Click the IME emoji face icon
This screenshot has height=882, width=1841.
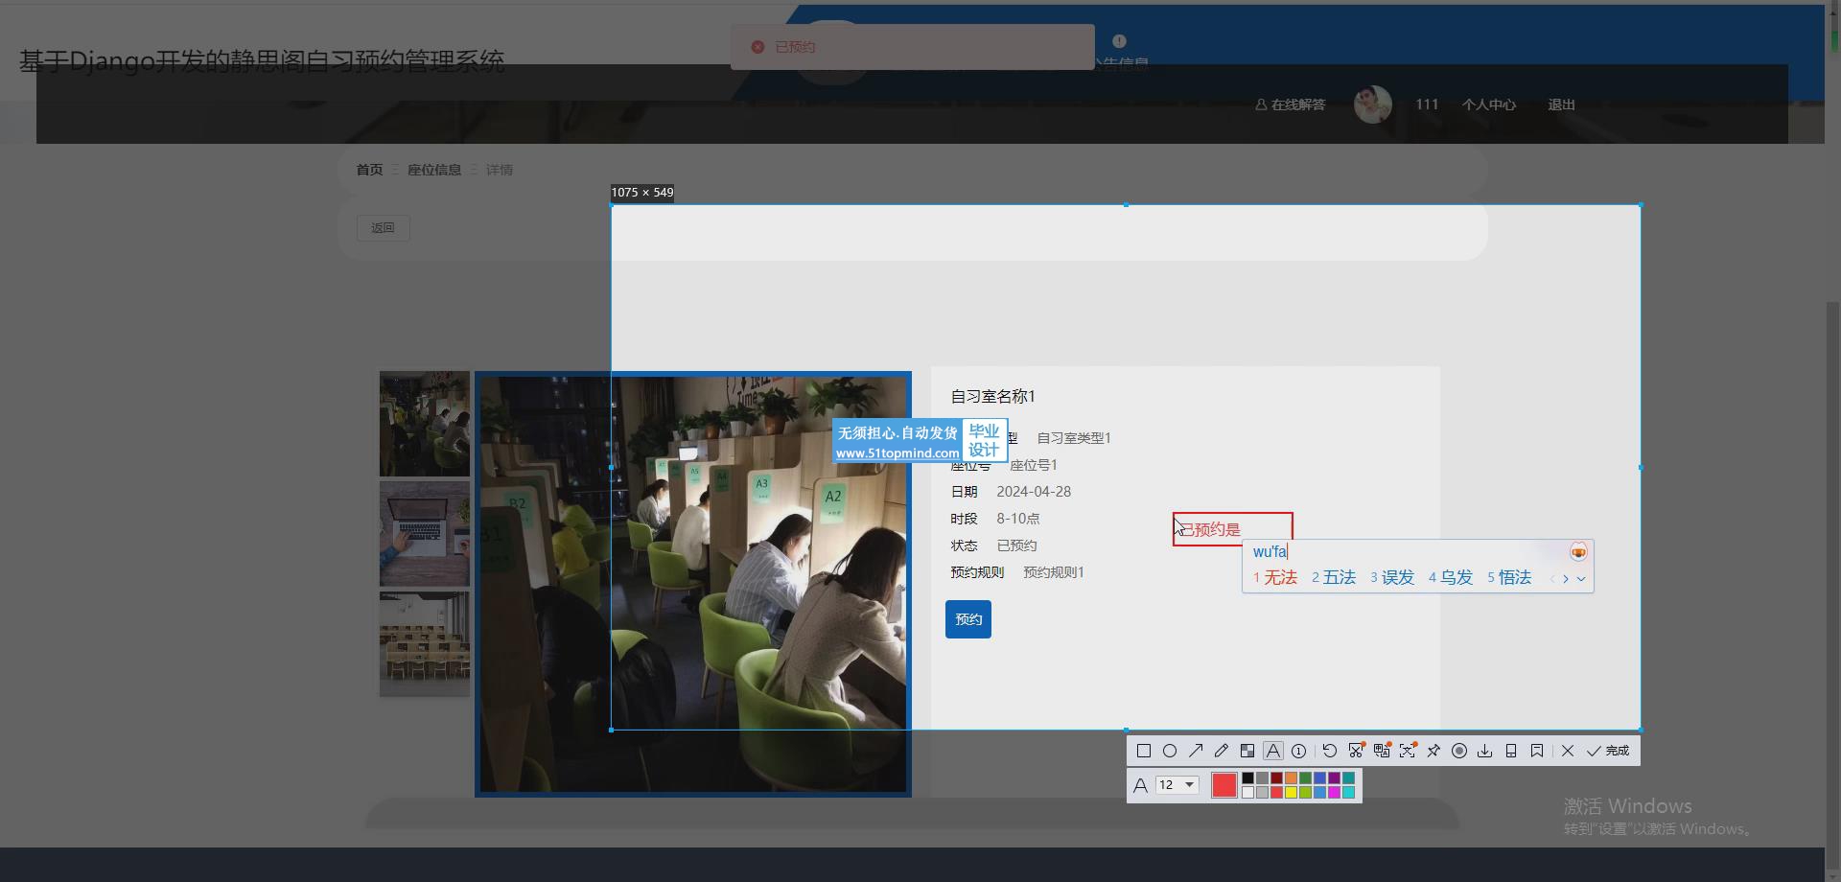click(1578, 552)
